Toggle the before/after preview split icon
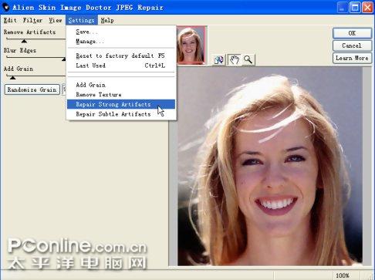Viewport: 375px width, 280px height. pyautogui.click(x=219, y=60)
